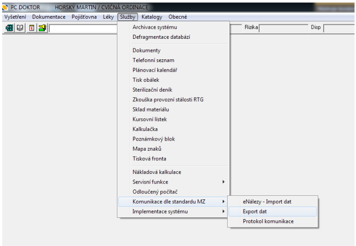Click the first green building toolbar icon

[x=9, y=28]
